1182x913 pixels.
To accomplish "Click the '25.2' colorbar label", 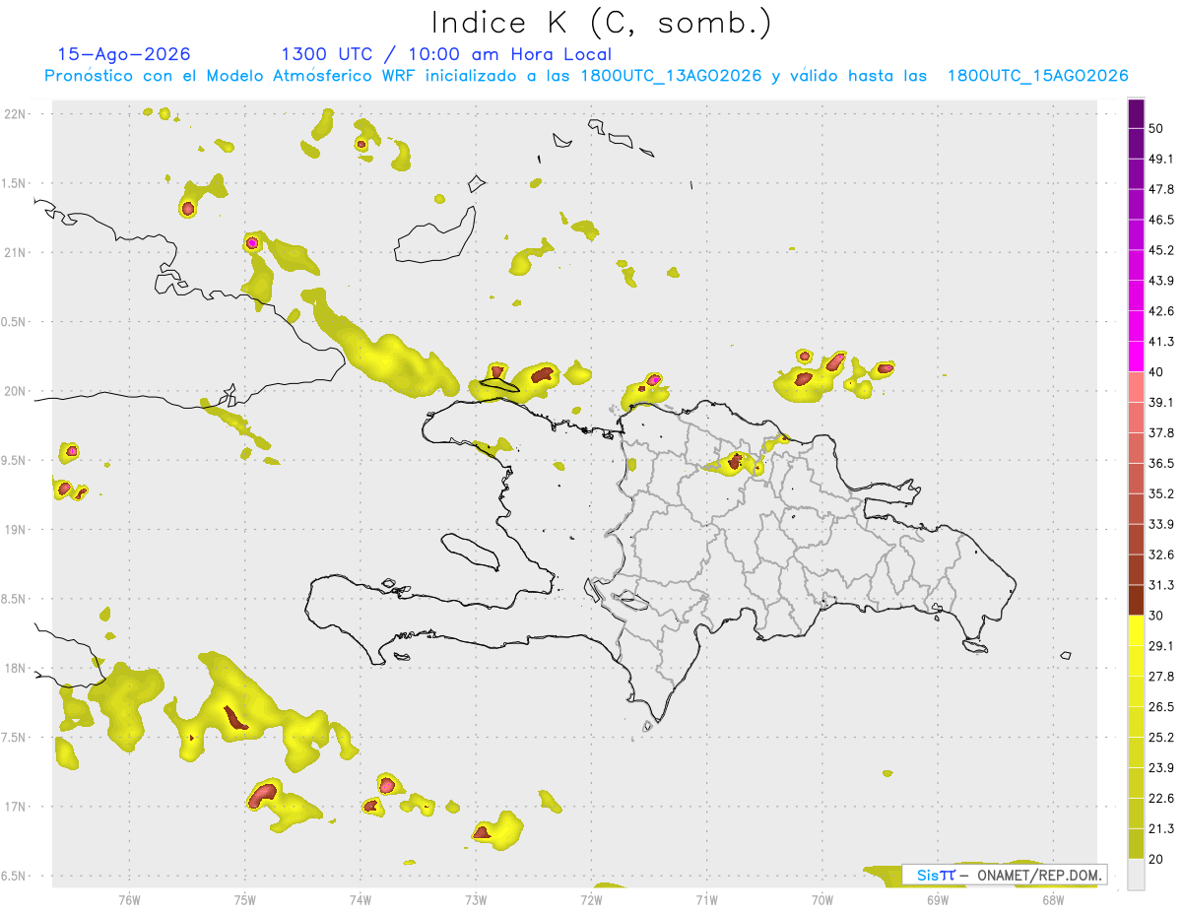I will [1161, 738].
